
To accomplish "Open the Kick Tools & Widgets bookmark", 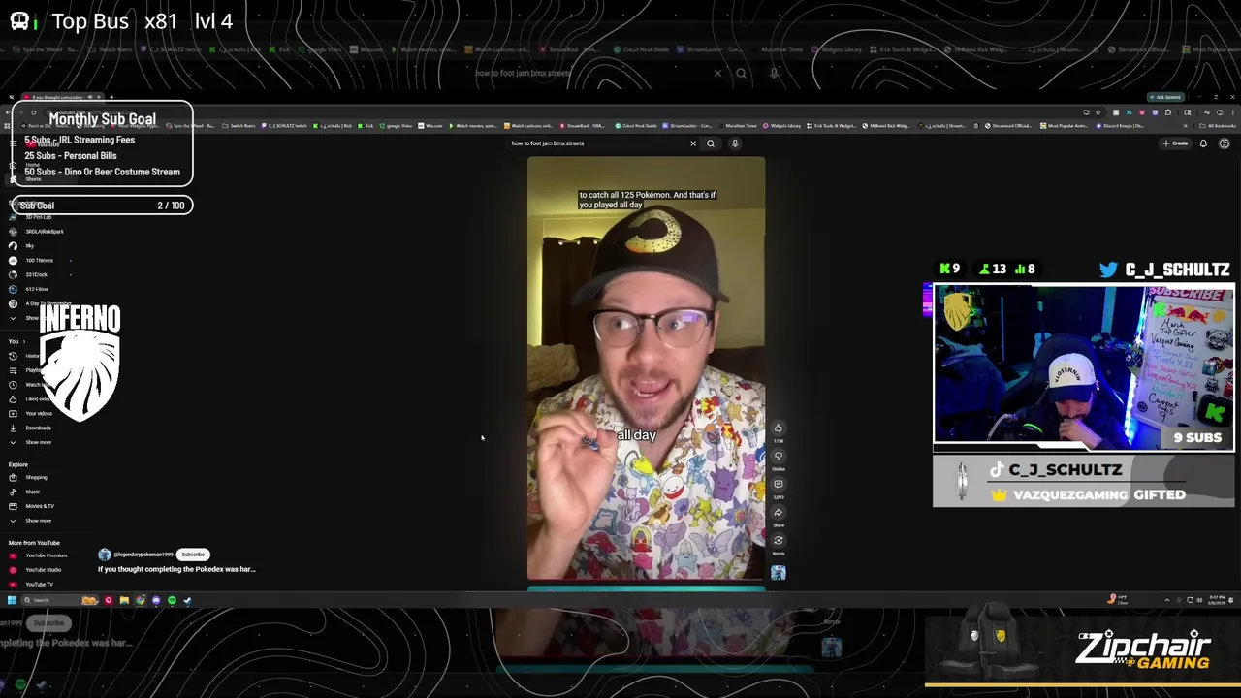I will point(832,125).
